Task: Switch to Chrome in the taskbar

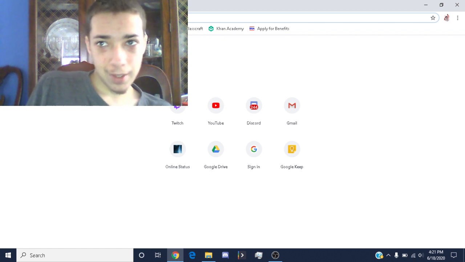Action: (x=175, y=255)
